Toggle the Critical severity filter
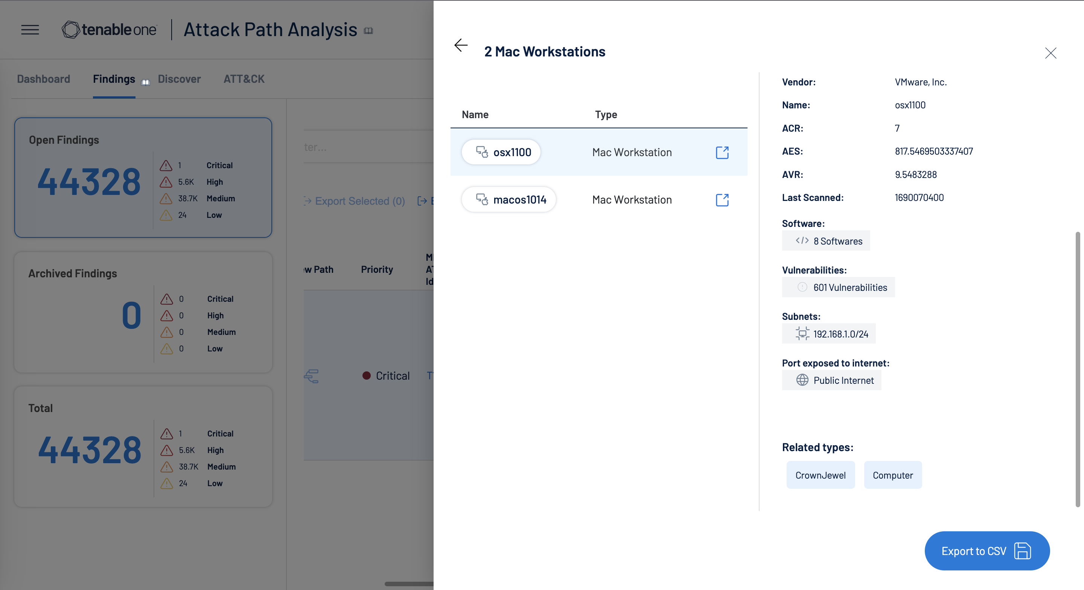Image resolution: width=1084 pixels, height=590 pixels. [x=219, y=164]
